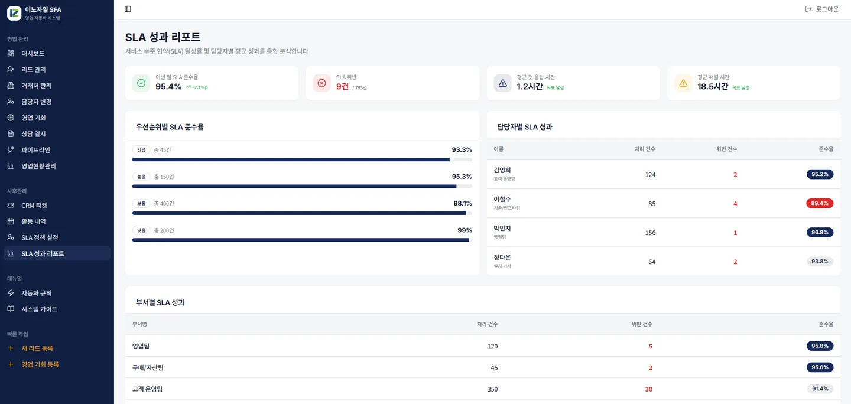Click the 구매/자산팀 department name
Viewport: 851px width, 404px height.
point(148,367)
